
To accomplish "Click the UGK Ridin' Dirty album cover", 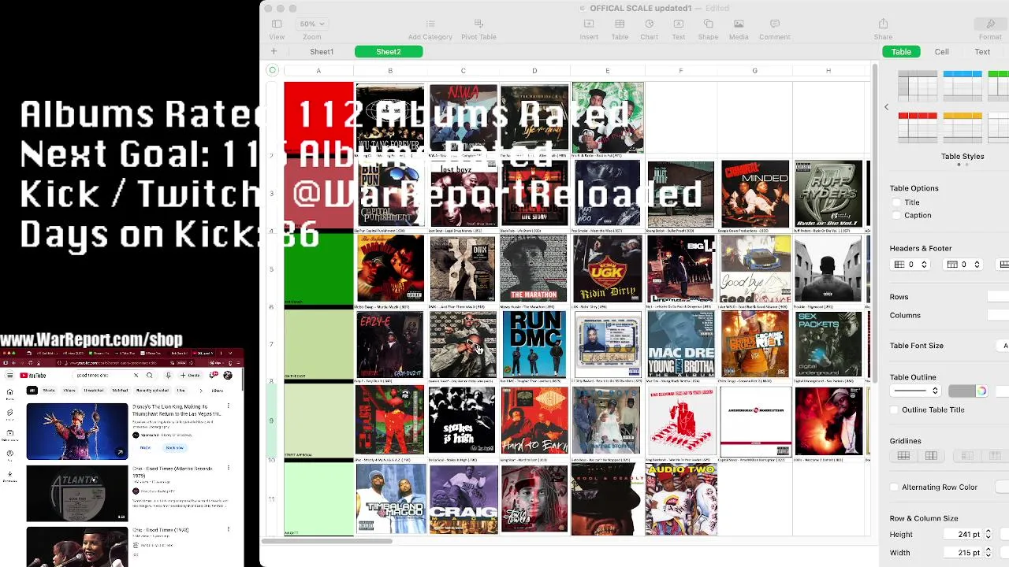I will tap(608, 269).
